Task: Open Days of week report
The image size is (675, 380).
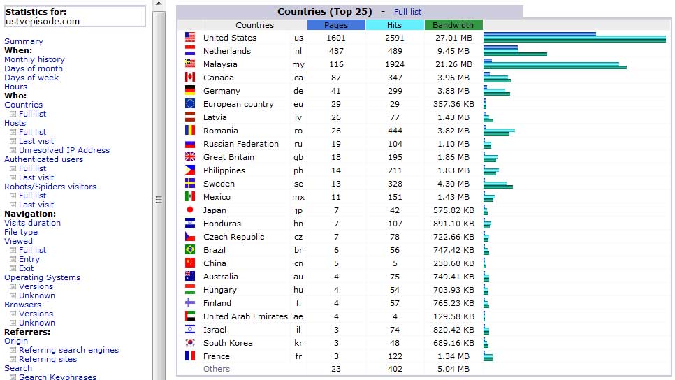Action: 31,78
